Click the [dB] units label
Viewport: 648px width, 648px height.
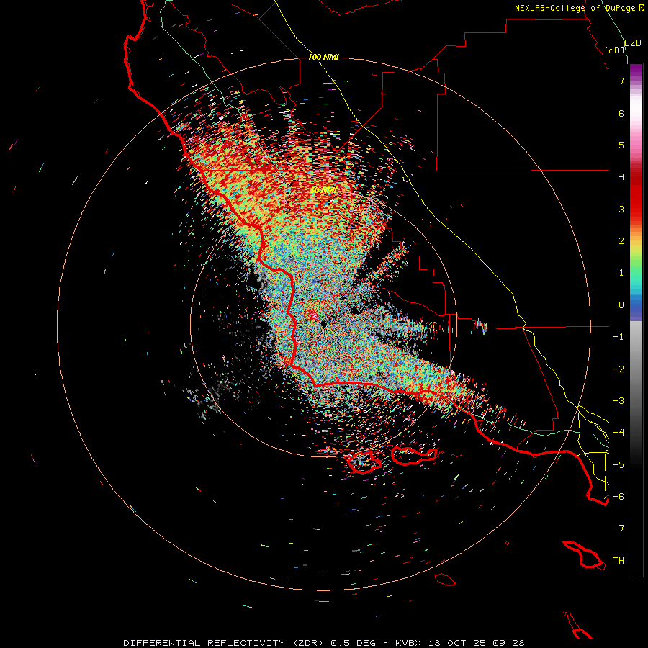615,50
